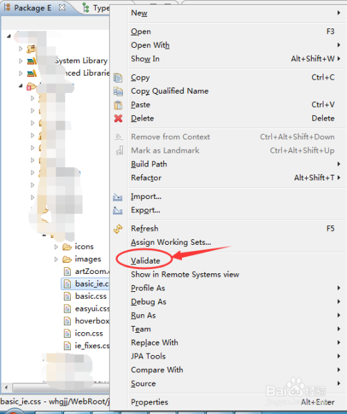Choose Validate from the context menu
The width and height of the screenshot is (347, 414).
(146, 261)
